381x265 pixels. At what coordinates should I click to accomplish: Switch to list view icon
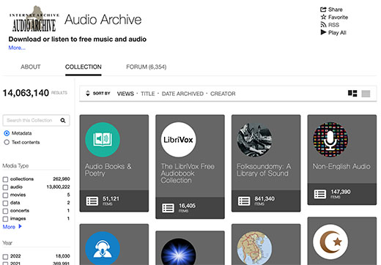click(366, 94)
